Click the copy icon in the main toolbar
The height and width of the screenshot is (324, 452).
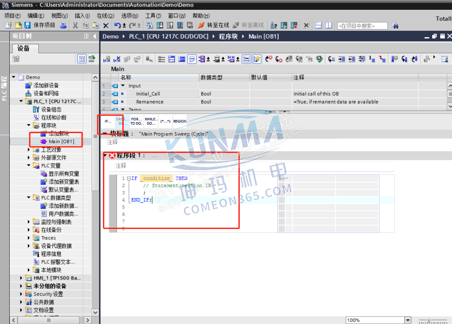pyautogui.click(x=85, y=25)
